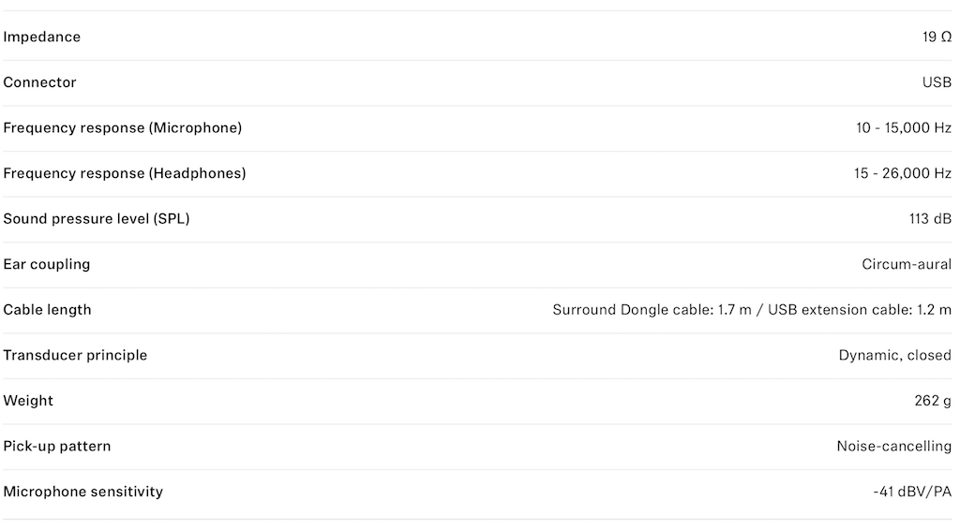Click the Impedance label
The height and width of the screenshot is (530, 960).
pos(42,37)
